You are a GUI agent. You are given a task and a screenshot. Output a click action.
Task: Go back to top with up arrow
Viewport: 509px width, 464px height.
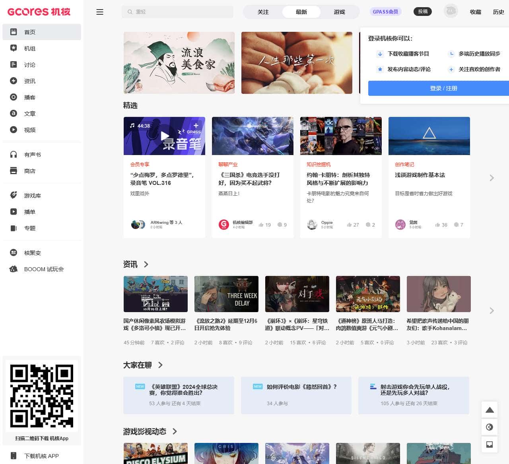point(490,410)
